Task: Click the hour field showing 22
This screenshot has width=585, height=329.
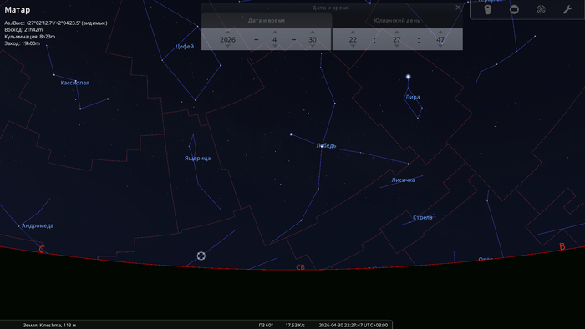Action: (x=353, y=39)
